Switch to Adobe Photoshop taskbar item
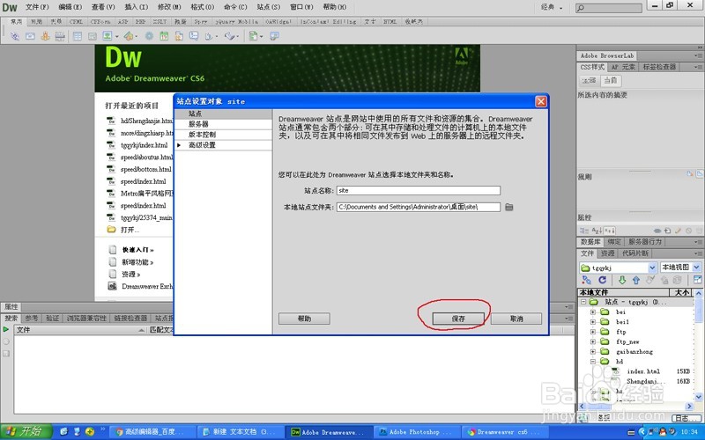This screenshot has height=440, width=705. point(416,432)
